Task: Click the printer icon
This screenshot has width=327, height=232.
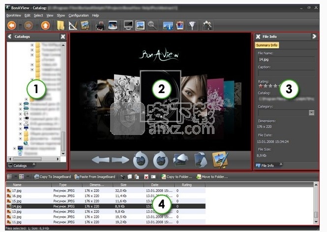Action: coord(100,26)
